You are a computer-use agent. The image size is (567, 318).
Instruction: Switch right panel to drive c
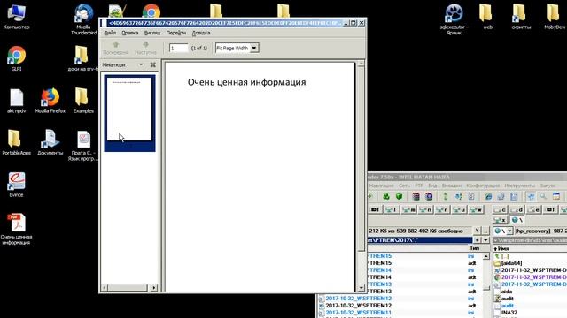501,209
